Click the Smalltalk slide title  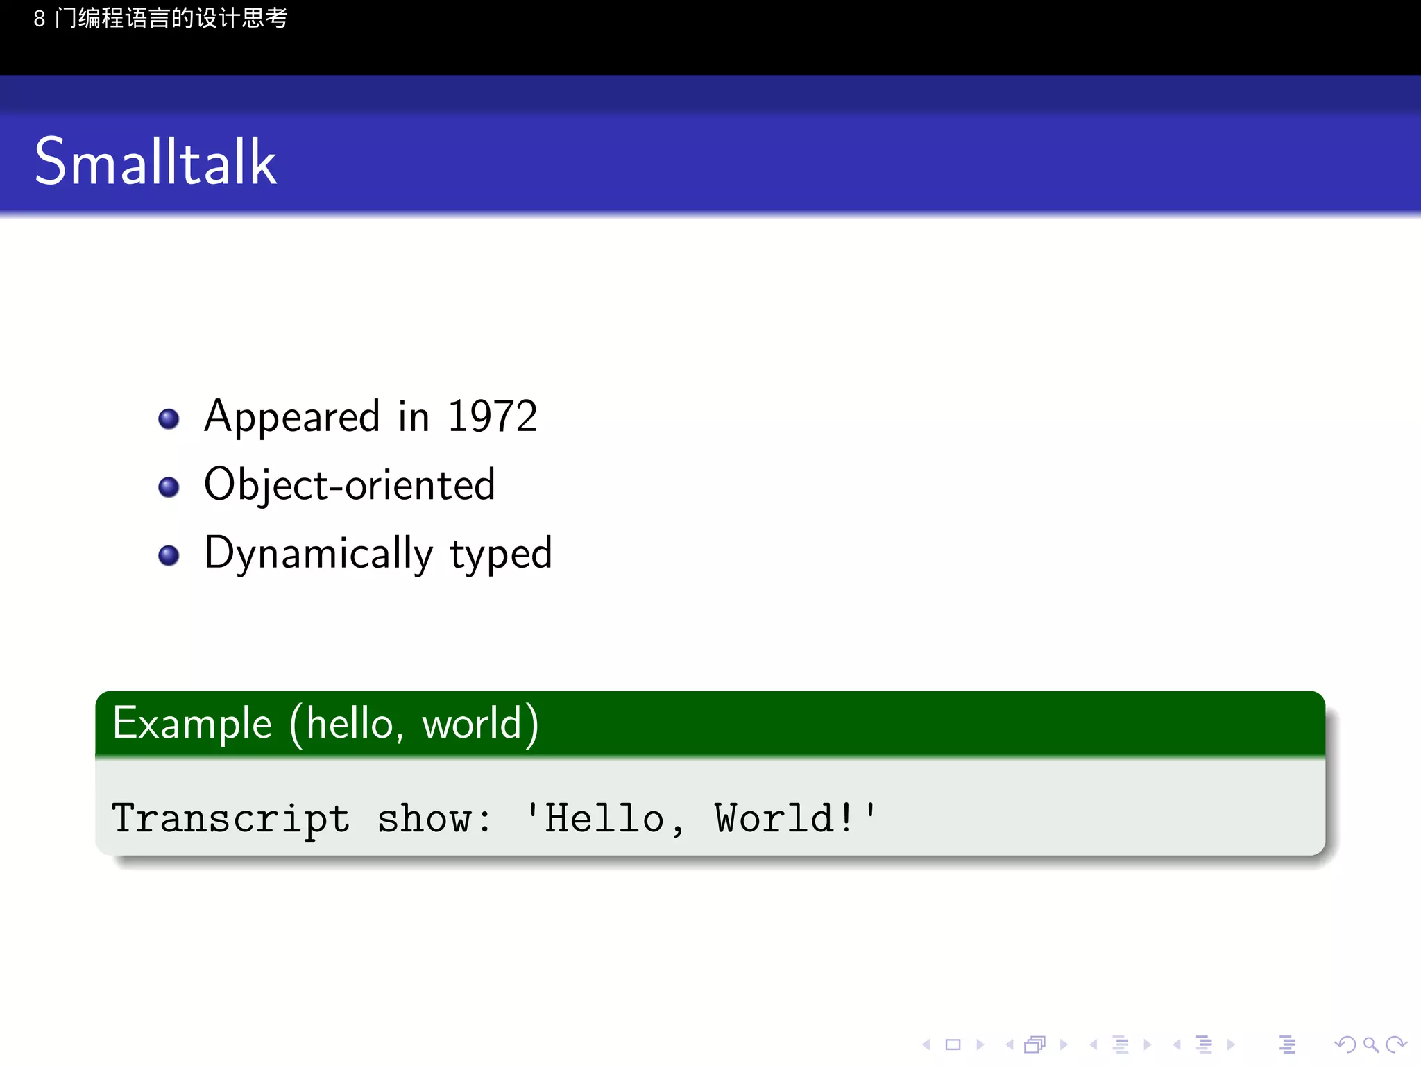pyautogui.click(x=156, y=162)
